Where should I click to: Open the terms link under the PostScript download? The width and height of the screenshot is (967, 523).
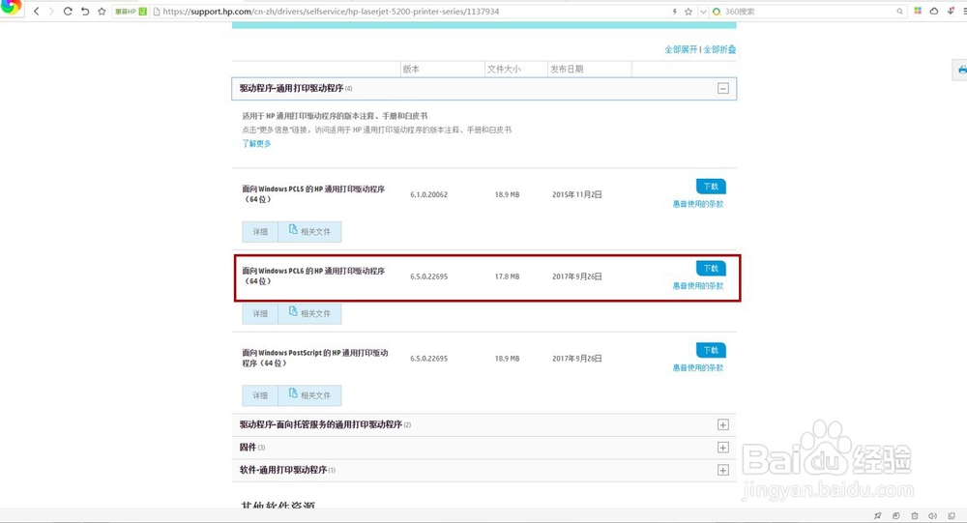point(697,368)
